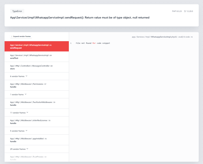
Task: Click line number 1 in the code pane
Action: click(71, 43)
